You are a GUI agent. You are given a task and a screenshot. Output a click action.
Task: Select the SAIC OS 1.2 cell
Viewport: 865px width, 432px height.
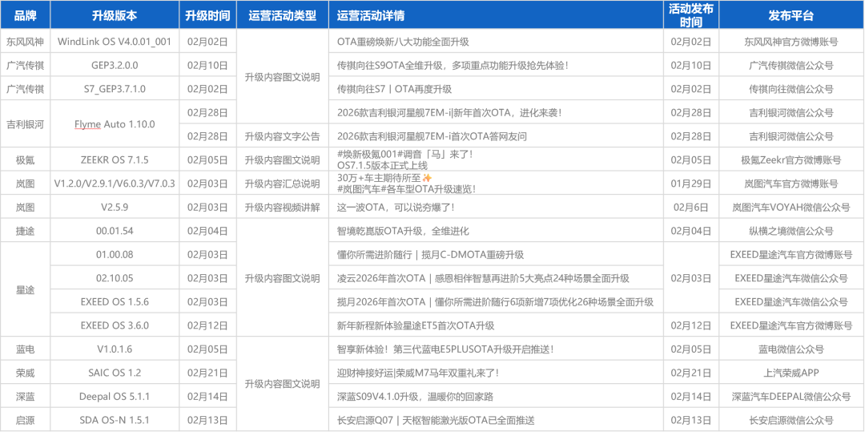[x=115, y=373]
